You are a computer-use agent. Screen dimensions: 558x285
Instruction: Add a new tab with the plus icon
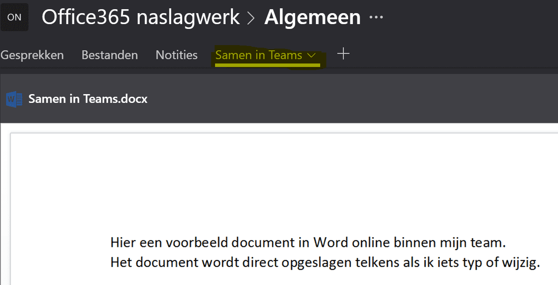tap(343, 54)
